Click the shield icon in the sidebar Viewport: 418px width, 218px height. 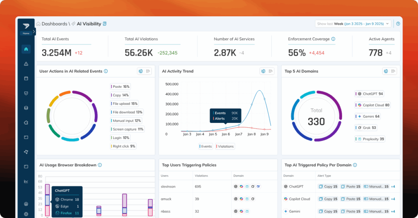click(x=26, y=93)
